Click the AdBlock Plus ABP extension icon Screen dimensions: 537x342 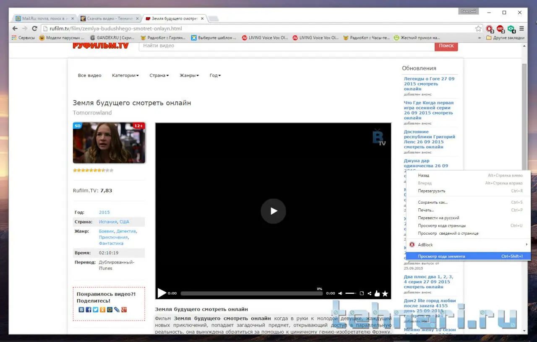pyautogui.click(x=500, y=29)
